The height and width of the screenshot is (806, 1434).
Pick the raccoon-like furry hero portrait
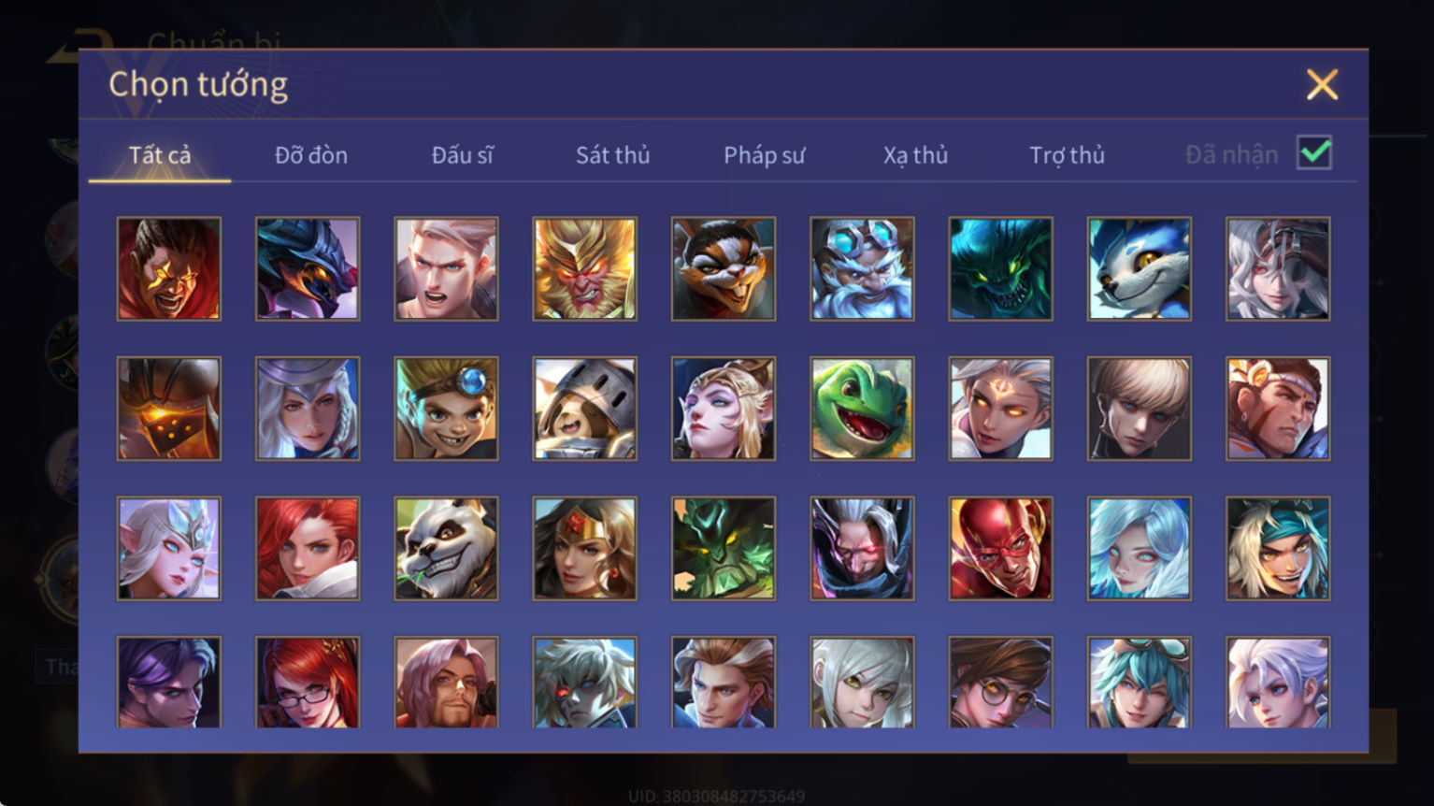point(724,268)
